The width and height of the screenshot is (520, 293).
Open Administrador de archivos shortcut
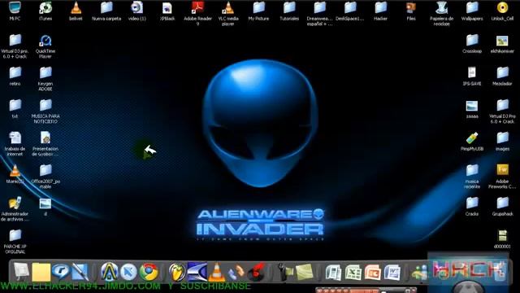click(x=15, y=203)
